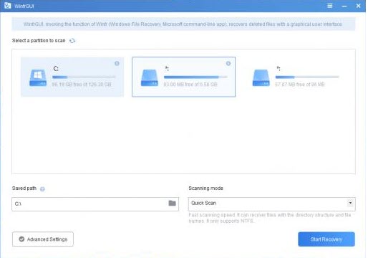Show info for the 0.58 GB partition
This screenshot has width=368, height=258.
[x=228, y=63]
